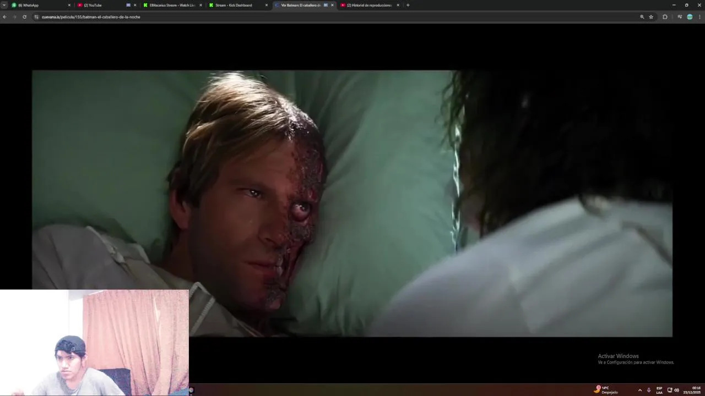Close the Kick Dashboard tab
705x396 pixels.
coord(267,5)
